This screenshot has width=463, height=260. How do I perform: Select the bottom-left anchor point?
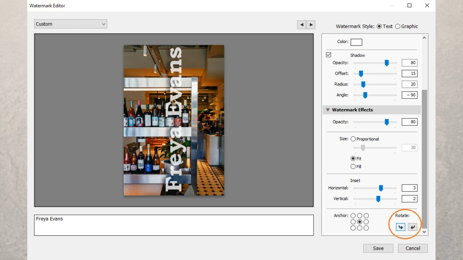point(353,228)
